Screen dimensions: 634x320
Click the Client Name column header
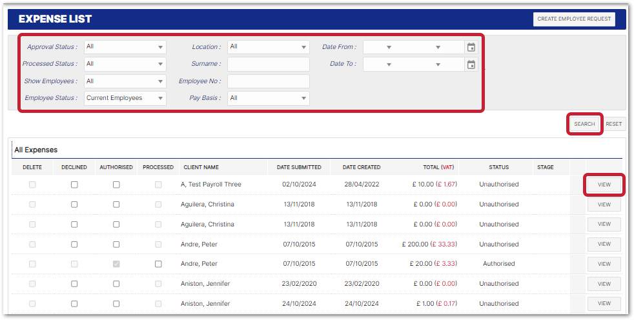click(201, 167)
